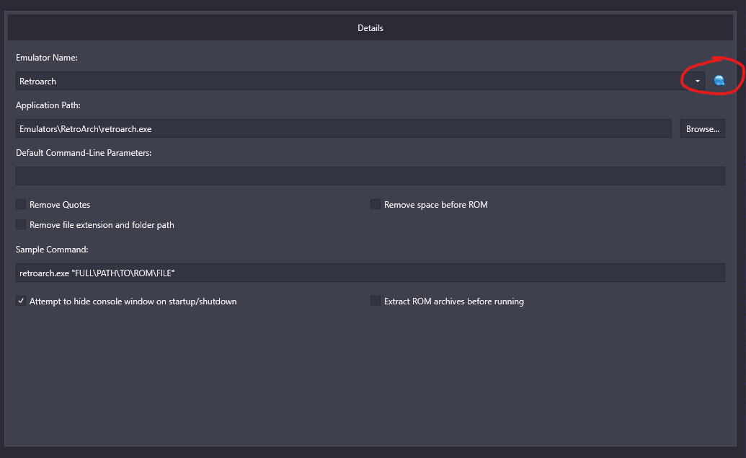746x458 pixels.
Task: Enable the Remove Quotes checkbox
Action: coord(21,204)
